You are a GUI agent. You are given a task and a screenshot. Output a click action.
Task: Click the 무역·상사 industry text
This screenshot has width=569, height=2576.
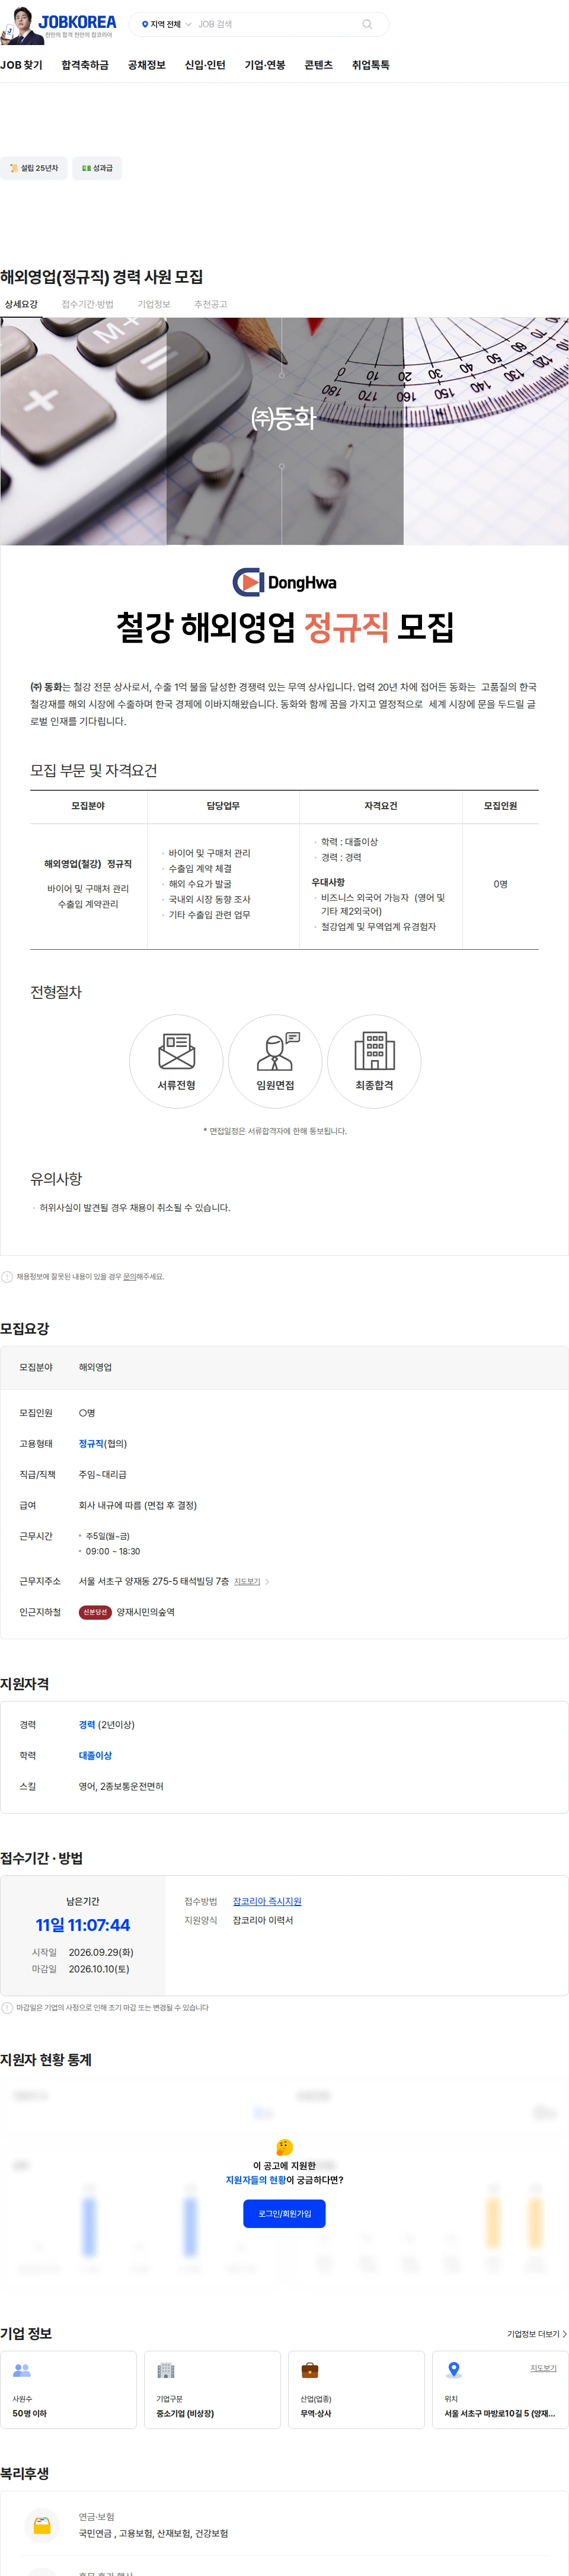point(316,2414)
